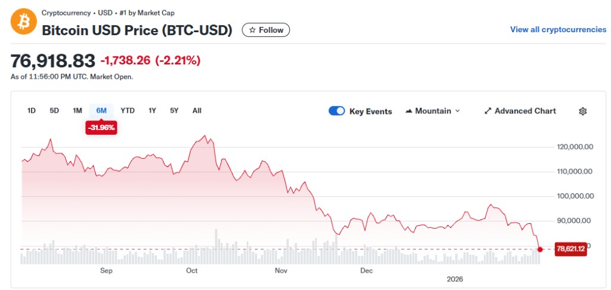Image resolution: width=611 pixels, height=290 pixels.
Task: Open chart settings gear icon
Action: (x=583, y=111)
